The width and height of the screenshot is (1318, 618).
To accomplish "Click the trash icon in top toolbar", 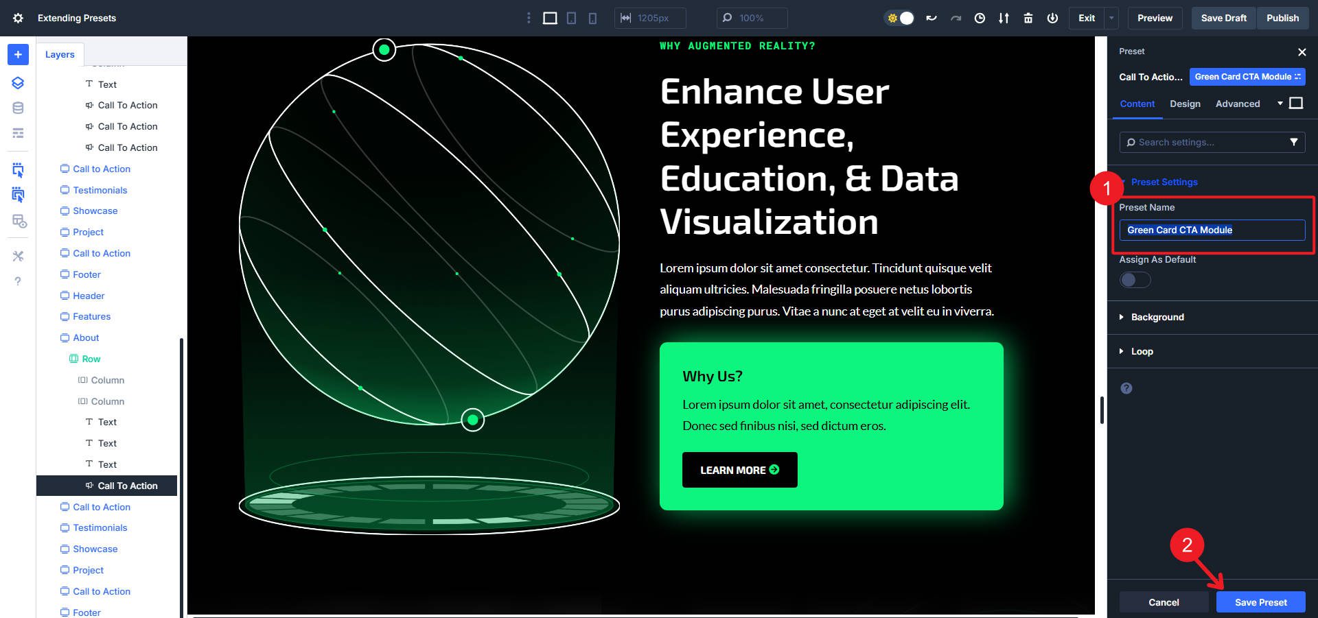I will click(1028, 18).
